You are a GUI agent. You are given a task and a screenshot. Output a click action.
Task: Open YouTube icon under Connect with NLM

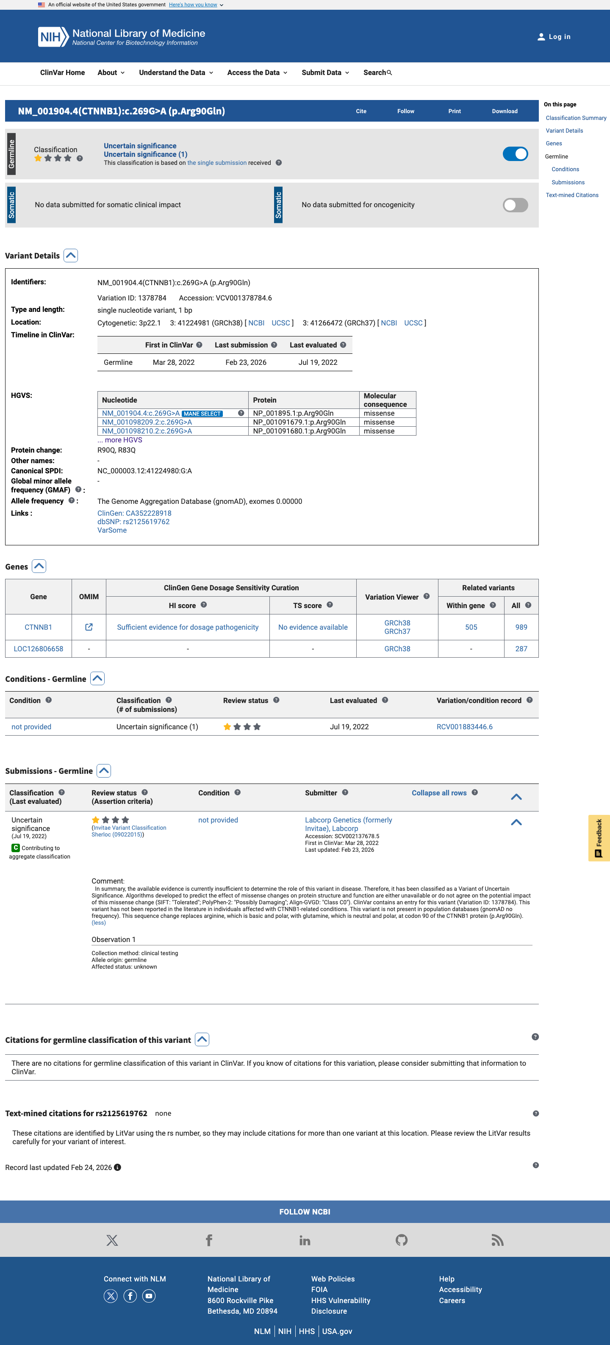[x=149, y=1295]
